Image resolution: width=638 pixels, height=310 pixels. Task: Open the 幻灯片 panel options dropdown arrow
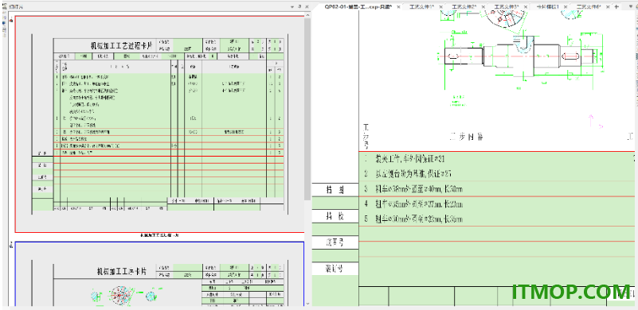[292, 7]
